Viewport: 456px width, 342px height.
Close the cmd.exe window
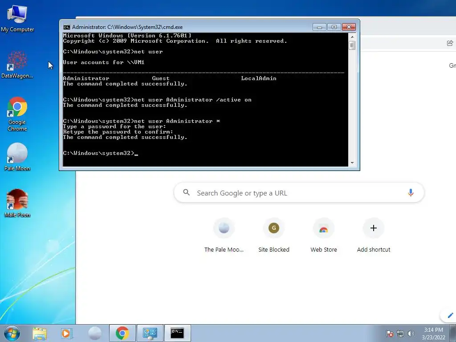[x=349, y=27]
